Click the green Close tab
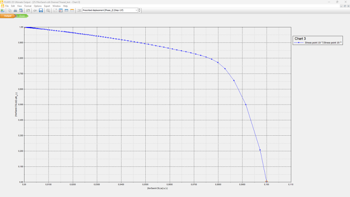Viewport: 350px width, 197px height. click(x=21, y=16)
